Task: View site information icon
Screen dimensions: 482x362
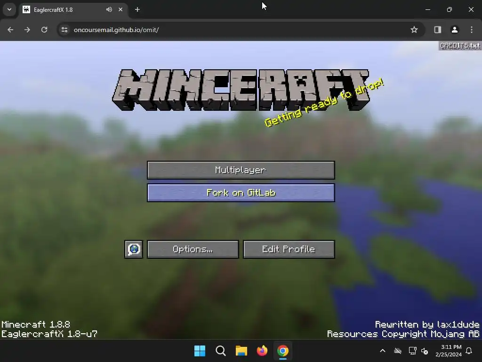Action: (64, 30)
